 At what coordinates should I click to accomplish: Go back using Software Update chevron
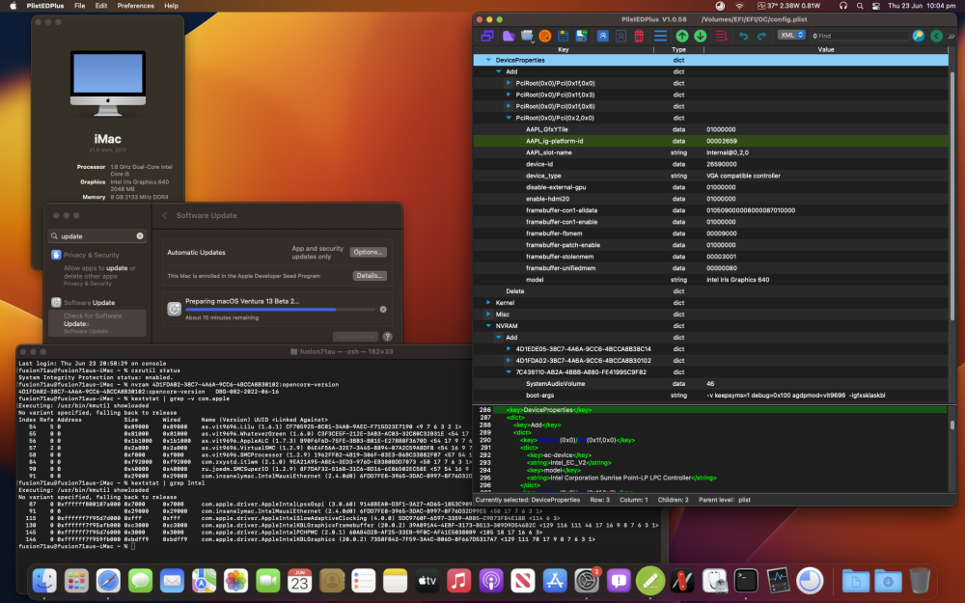164,215
